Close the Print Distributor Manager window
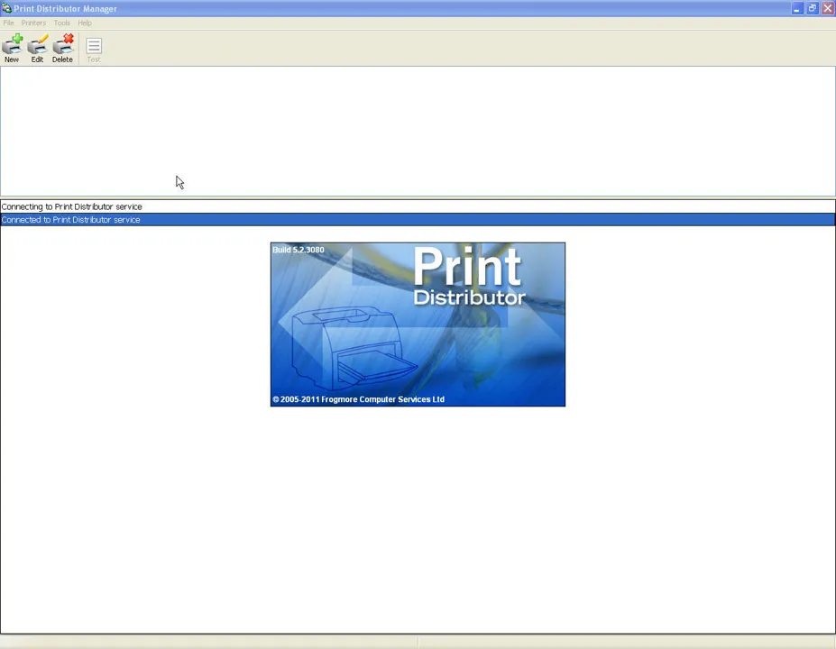Viewport: 836px width, 649px height. [x=828, y=8]
